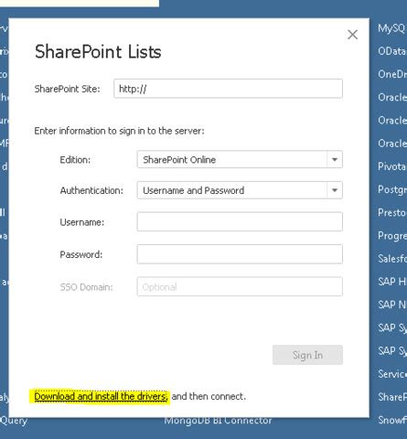The height and width of the screenshot is (439, 407).
Task: Select the SAP HANA connector in background list
Action: (x=392, y=282)
